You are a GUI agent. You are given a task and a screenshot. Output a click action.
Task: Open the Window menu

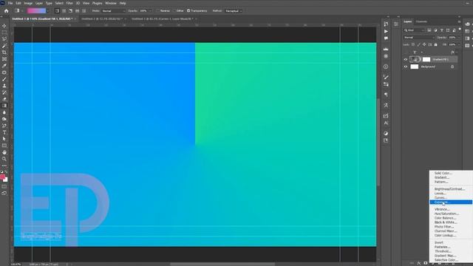tap(111, 3)
